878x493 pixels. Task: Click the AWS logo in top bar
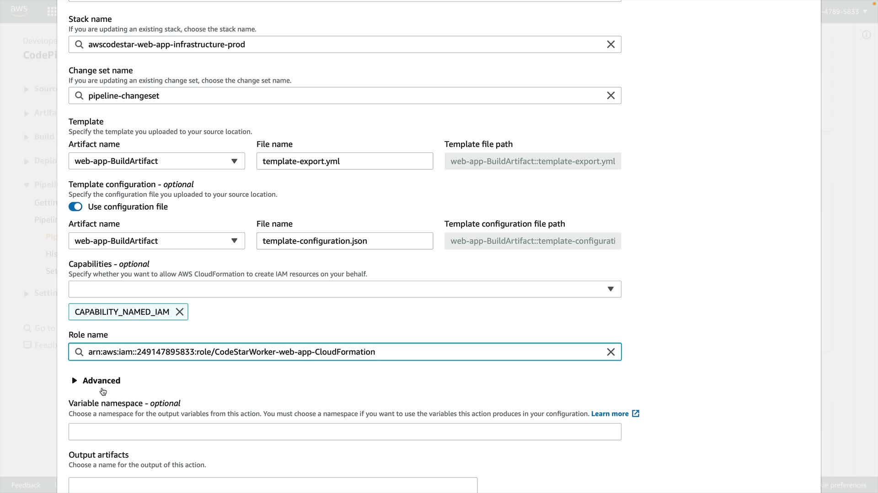(19, 10)
